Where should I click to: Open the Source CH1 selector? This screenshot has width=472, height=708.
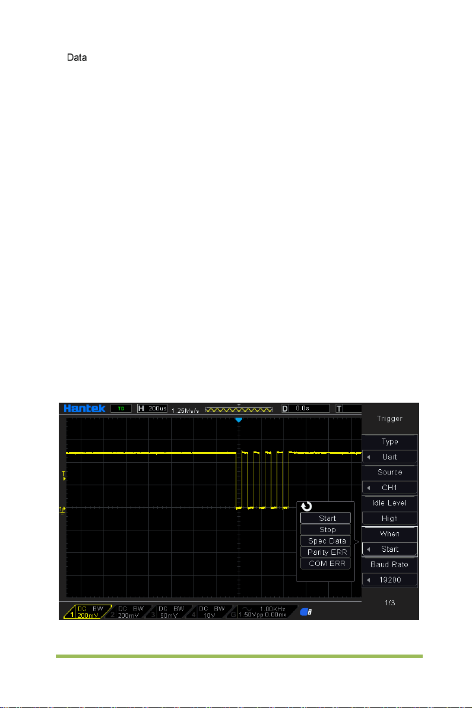389,488
